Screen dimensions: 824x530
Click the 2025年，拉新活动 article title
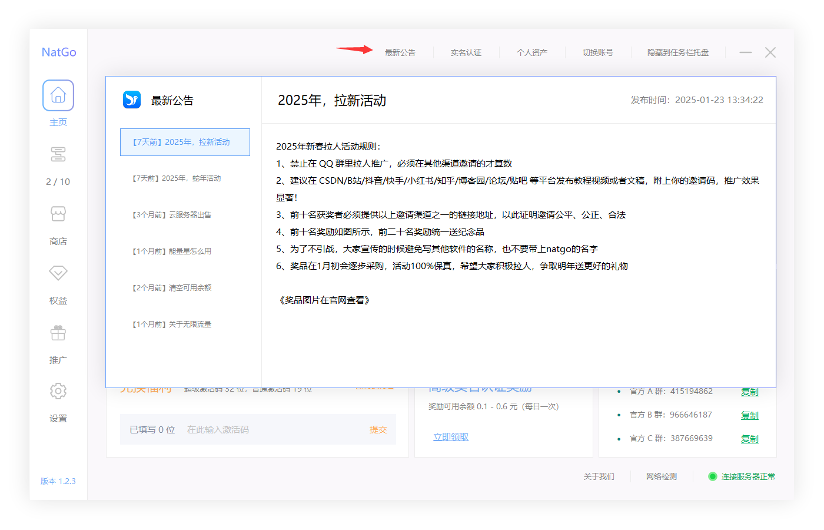pos(332,101)
